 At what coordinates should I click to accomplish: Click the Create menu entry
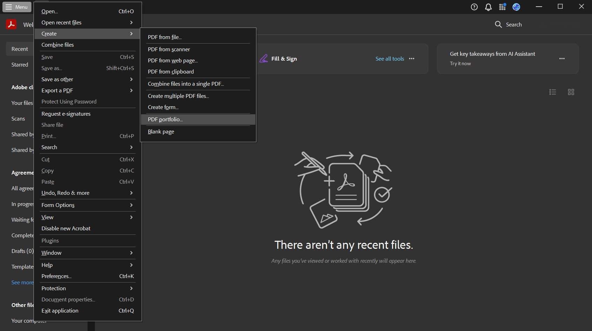(88, 33)
